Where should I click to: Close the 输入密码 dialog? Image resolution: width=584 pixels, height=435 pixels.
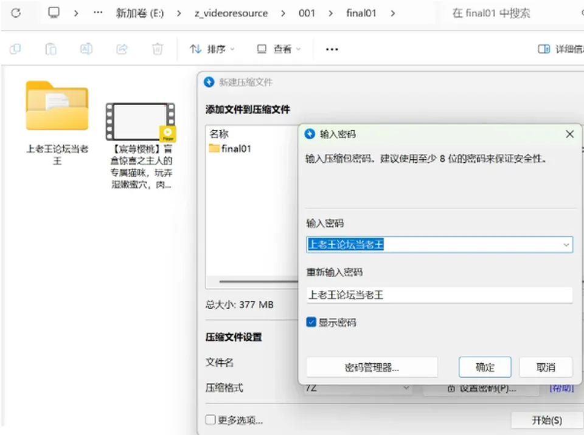pyautogui.click(x=569, y=134)
